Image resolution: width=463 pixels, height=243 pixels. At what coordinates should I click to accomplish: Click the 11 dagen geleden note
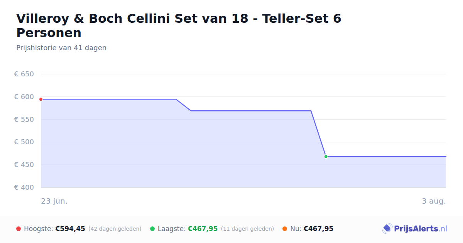(247, 229)
